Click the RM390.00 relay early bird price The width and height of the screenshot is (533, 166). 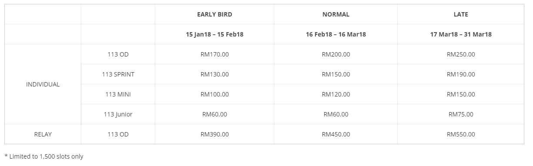coord(214,134)
